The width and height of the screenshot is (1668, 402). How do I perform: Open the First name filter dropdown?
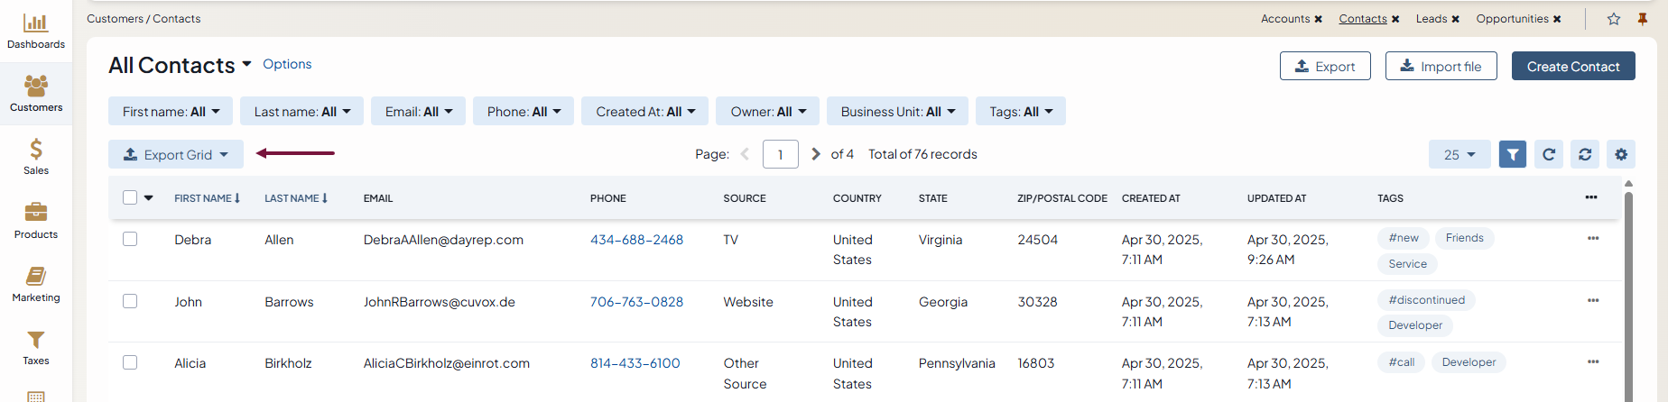(171, 112)
